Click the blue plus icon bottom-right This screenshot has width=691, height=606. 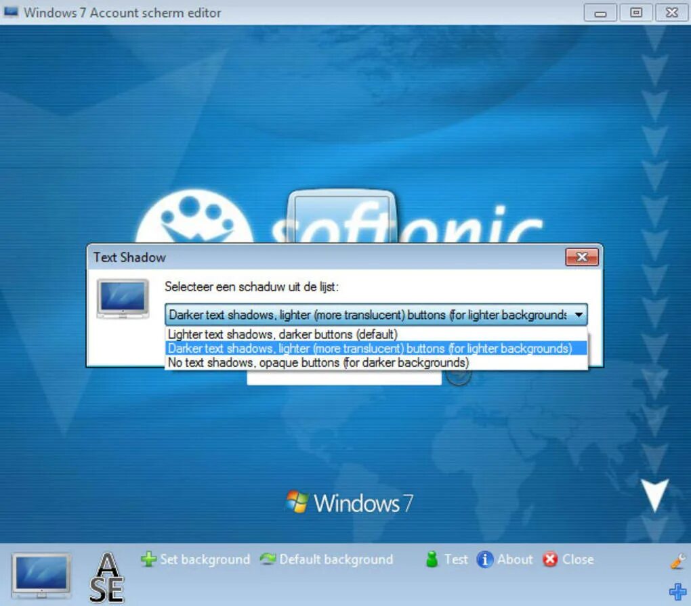(x=677, y=592)
